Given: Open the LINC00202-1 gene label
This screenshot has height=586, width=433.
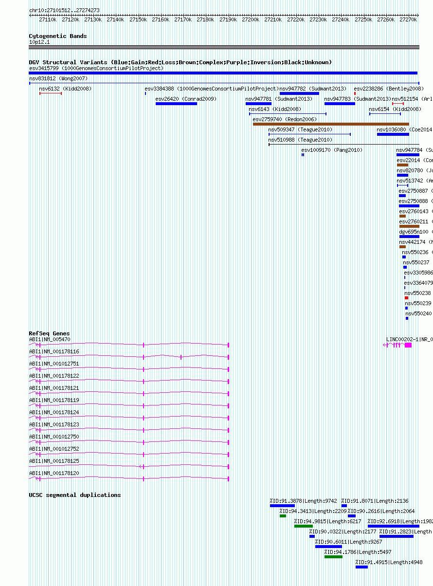Looking at the screenshot, I should (409, 339).
